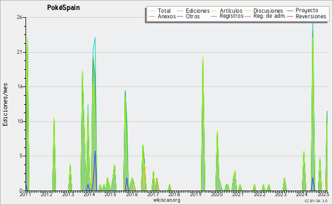Click the 2021 x-axis label
The width and height of the screenshot is (333, 205).
click(238, 194)
